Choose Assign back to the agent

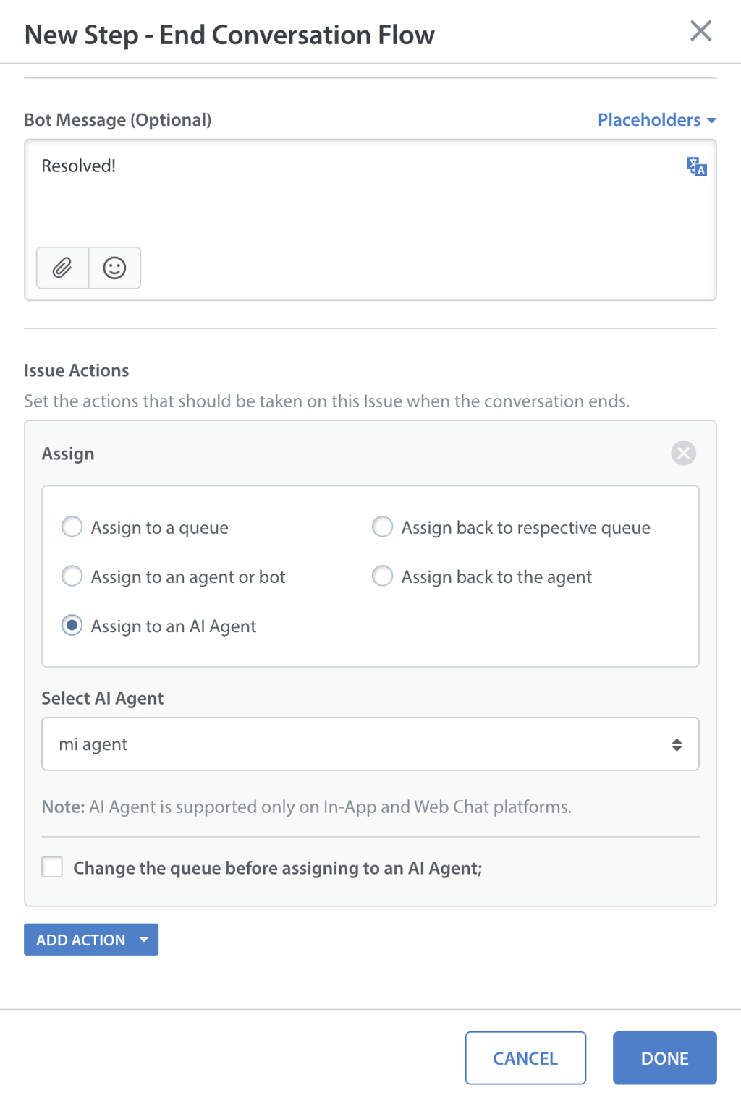coord(382,577)
